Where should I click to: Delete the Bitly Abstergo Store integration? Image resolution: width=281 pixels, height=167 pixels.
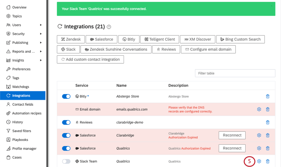267,96
